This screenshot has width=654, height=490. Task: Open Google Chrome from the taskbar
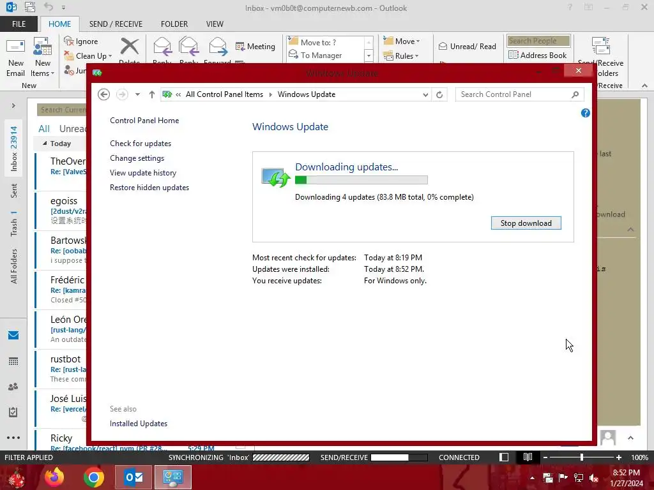click(x=94, y=477)
